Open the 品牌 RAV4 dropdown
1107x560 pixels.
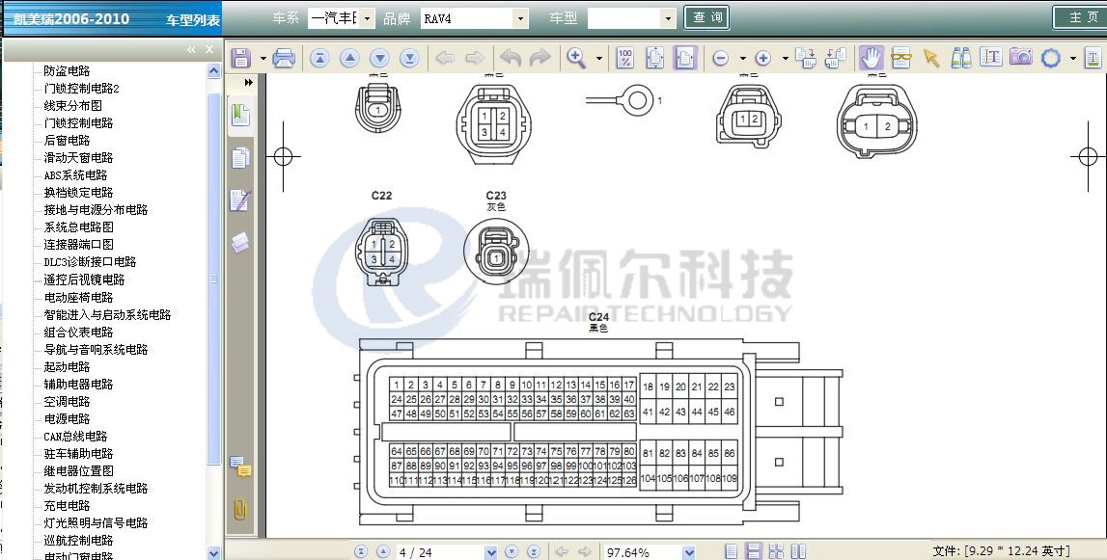(521, 18)
